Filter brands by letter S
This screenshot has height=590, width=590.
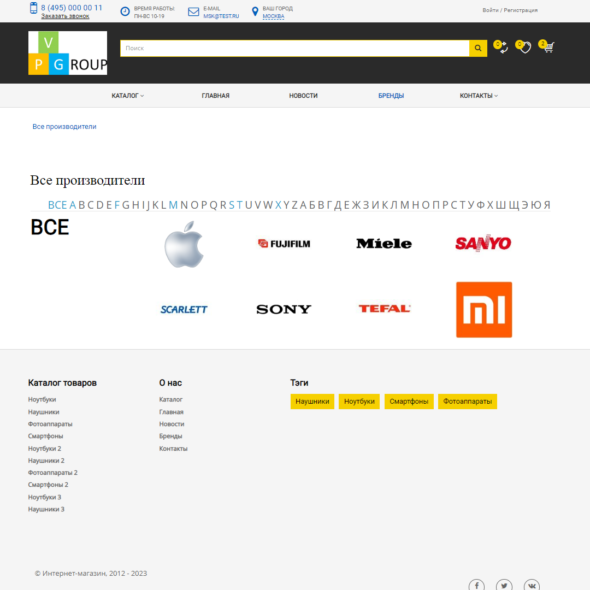coord(232,205)
